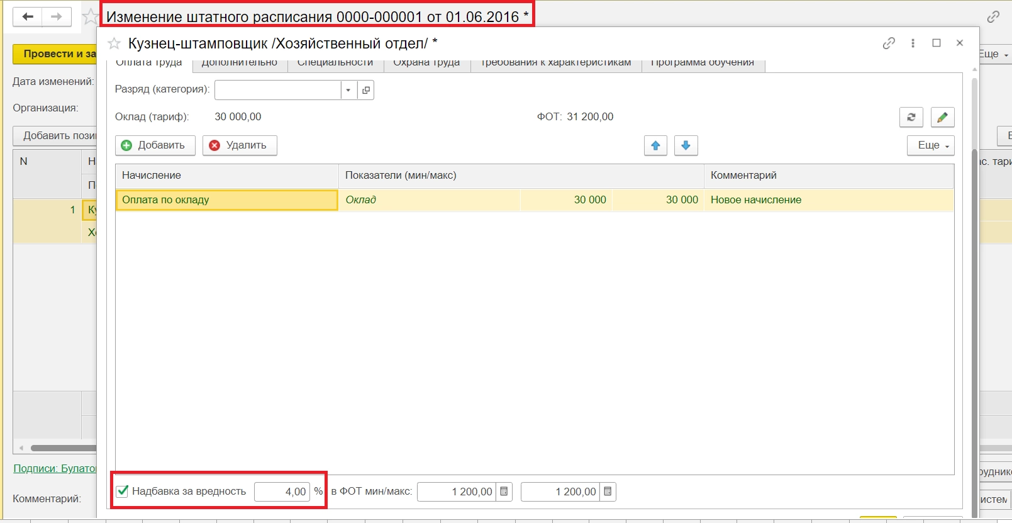
Task: Edit the Надбавка за вредность percent field
Action: (282, 492)
